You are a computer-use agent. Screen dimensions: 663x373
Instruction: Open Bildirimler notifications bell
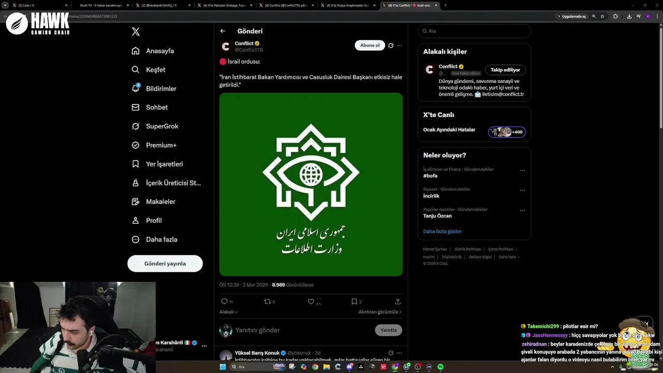136,89
